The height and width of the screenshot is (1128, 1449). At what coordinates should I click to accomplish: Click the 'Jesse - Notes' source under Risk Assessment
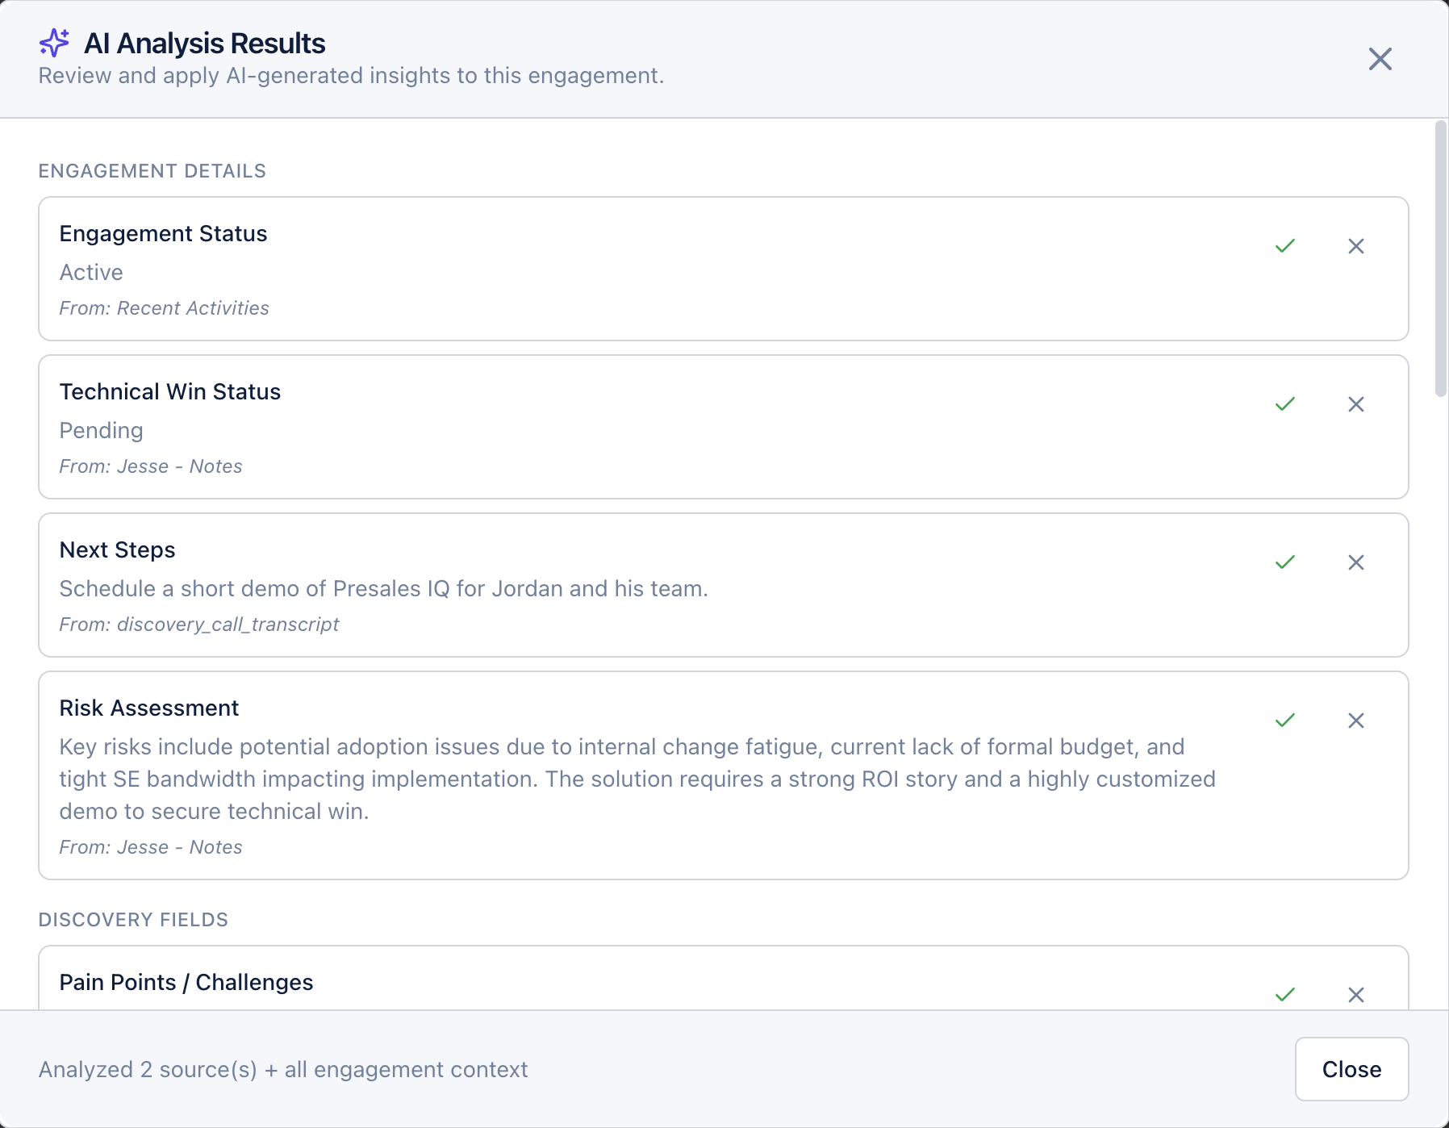pyautogui.click(x=151, y=846)
